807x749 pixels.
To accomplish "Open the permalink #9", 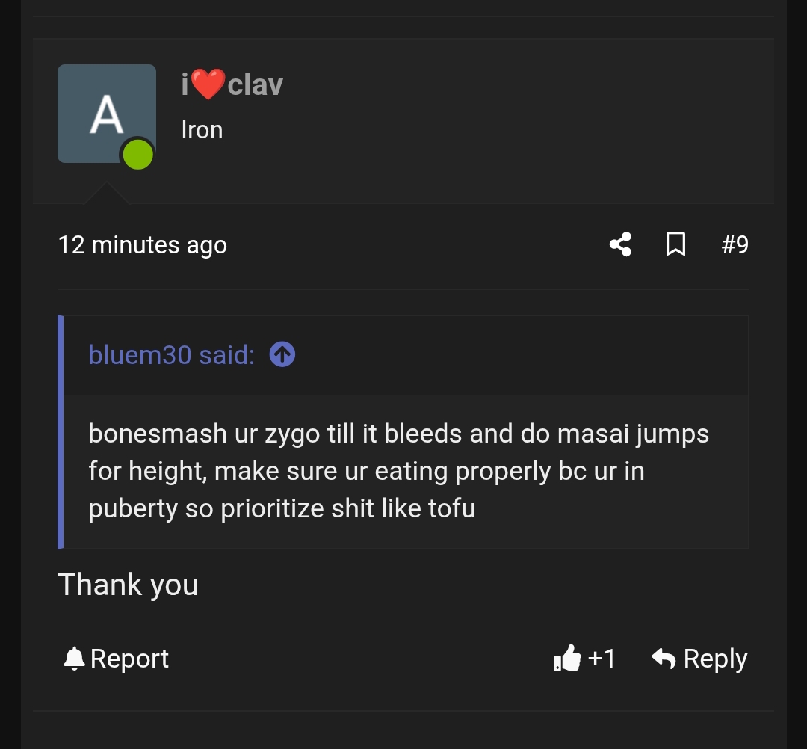I will tap(735, 244).
